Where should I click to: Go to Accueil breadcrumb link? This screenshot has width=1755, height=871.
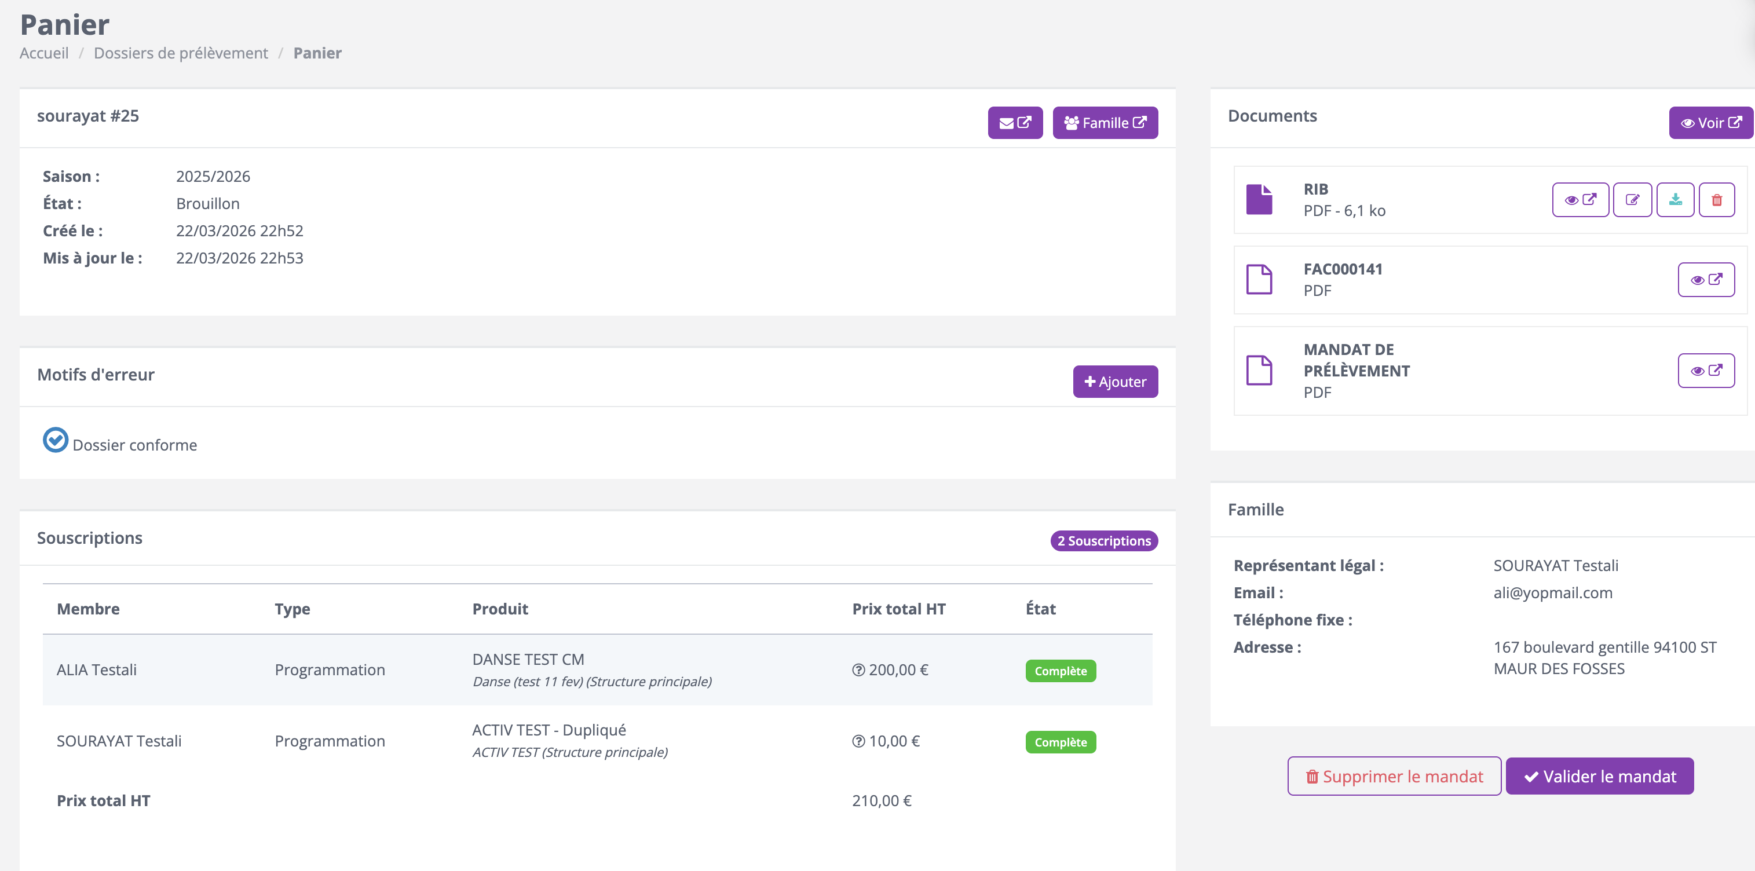pos(44,53)
